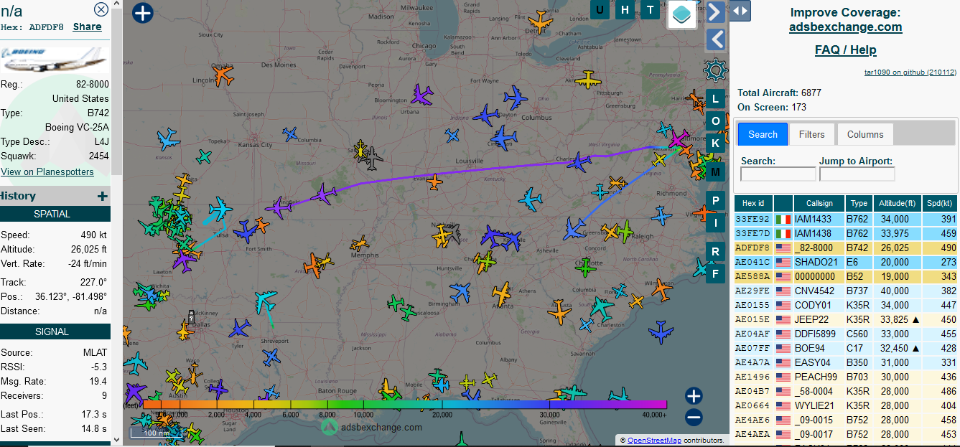Switch to the Columns tab
This screenshot has height=447, width=960.
pos(865,134)
